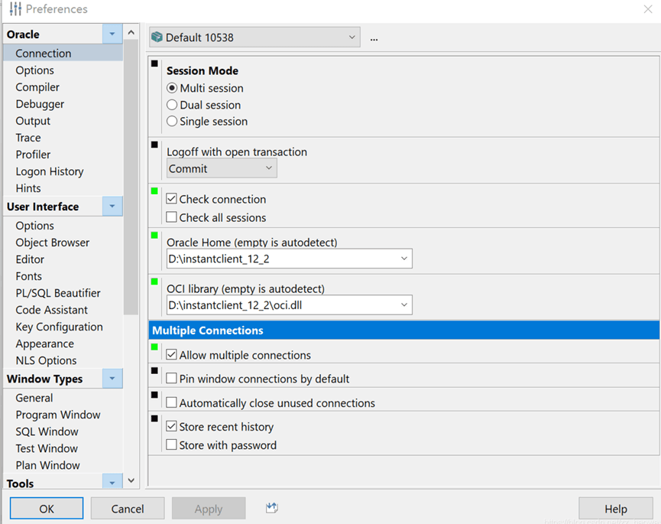Click the green indicator beside OCI library
Viewport: 661px width, 524px height.
point(154,282)
